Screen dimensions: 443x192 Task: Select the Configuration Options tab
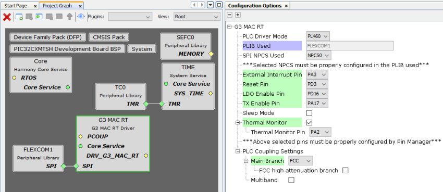point(257,6)
